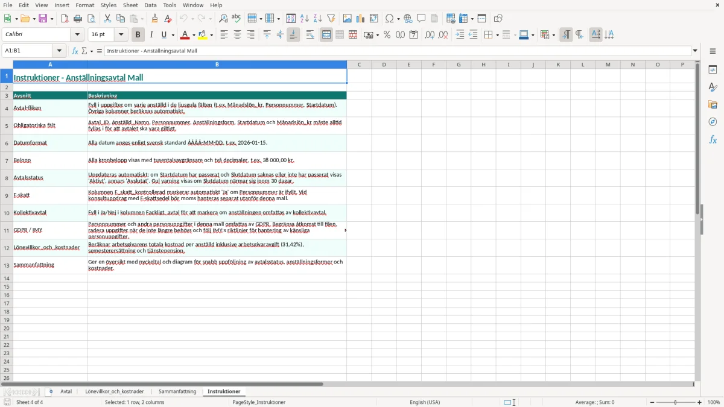The height and width of the screenshot is (407, 724).
Task: Click the Insert Chart icon
Action: 361,19
